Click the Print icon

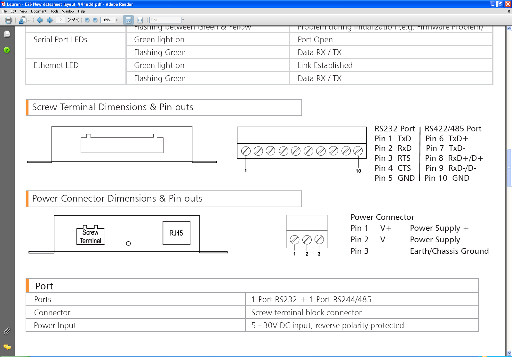[9, 20]
